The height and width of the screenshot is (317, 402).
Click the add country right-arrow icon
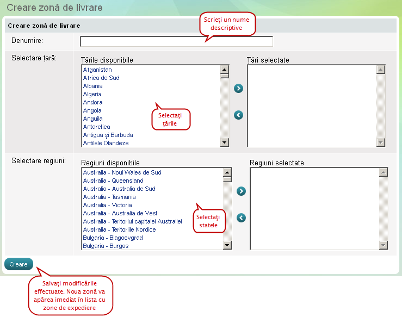click(238, 89)
